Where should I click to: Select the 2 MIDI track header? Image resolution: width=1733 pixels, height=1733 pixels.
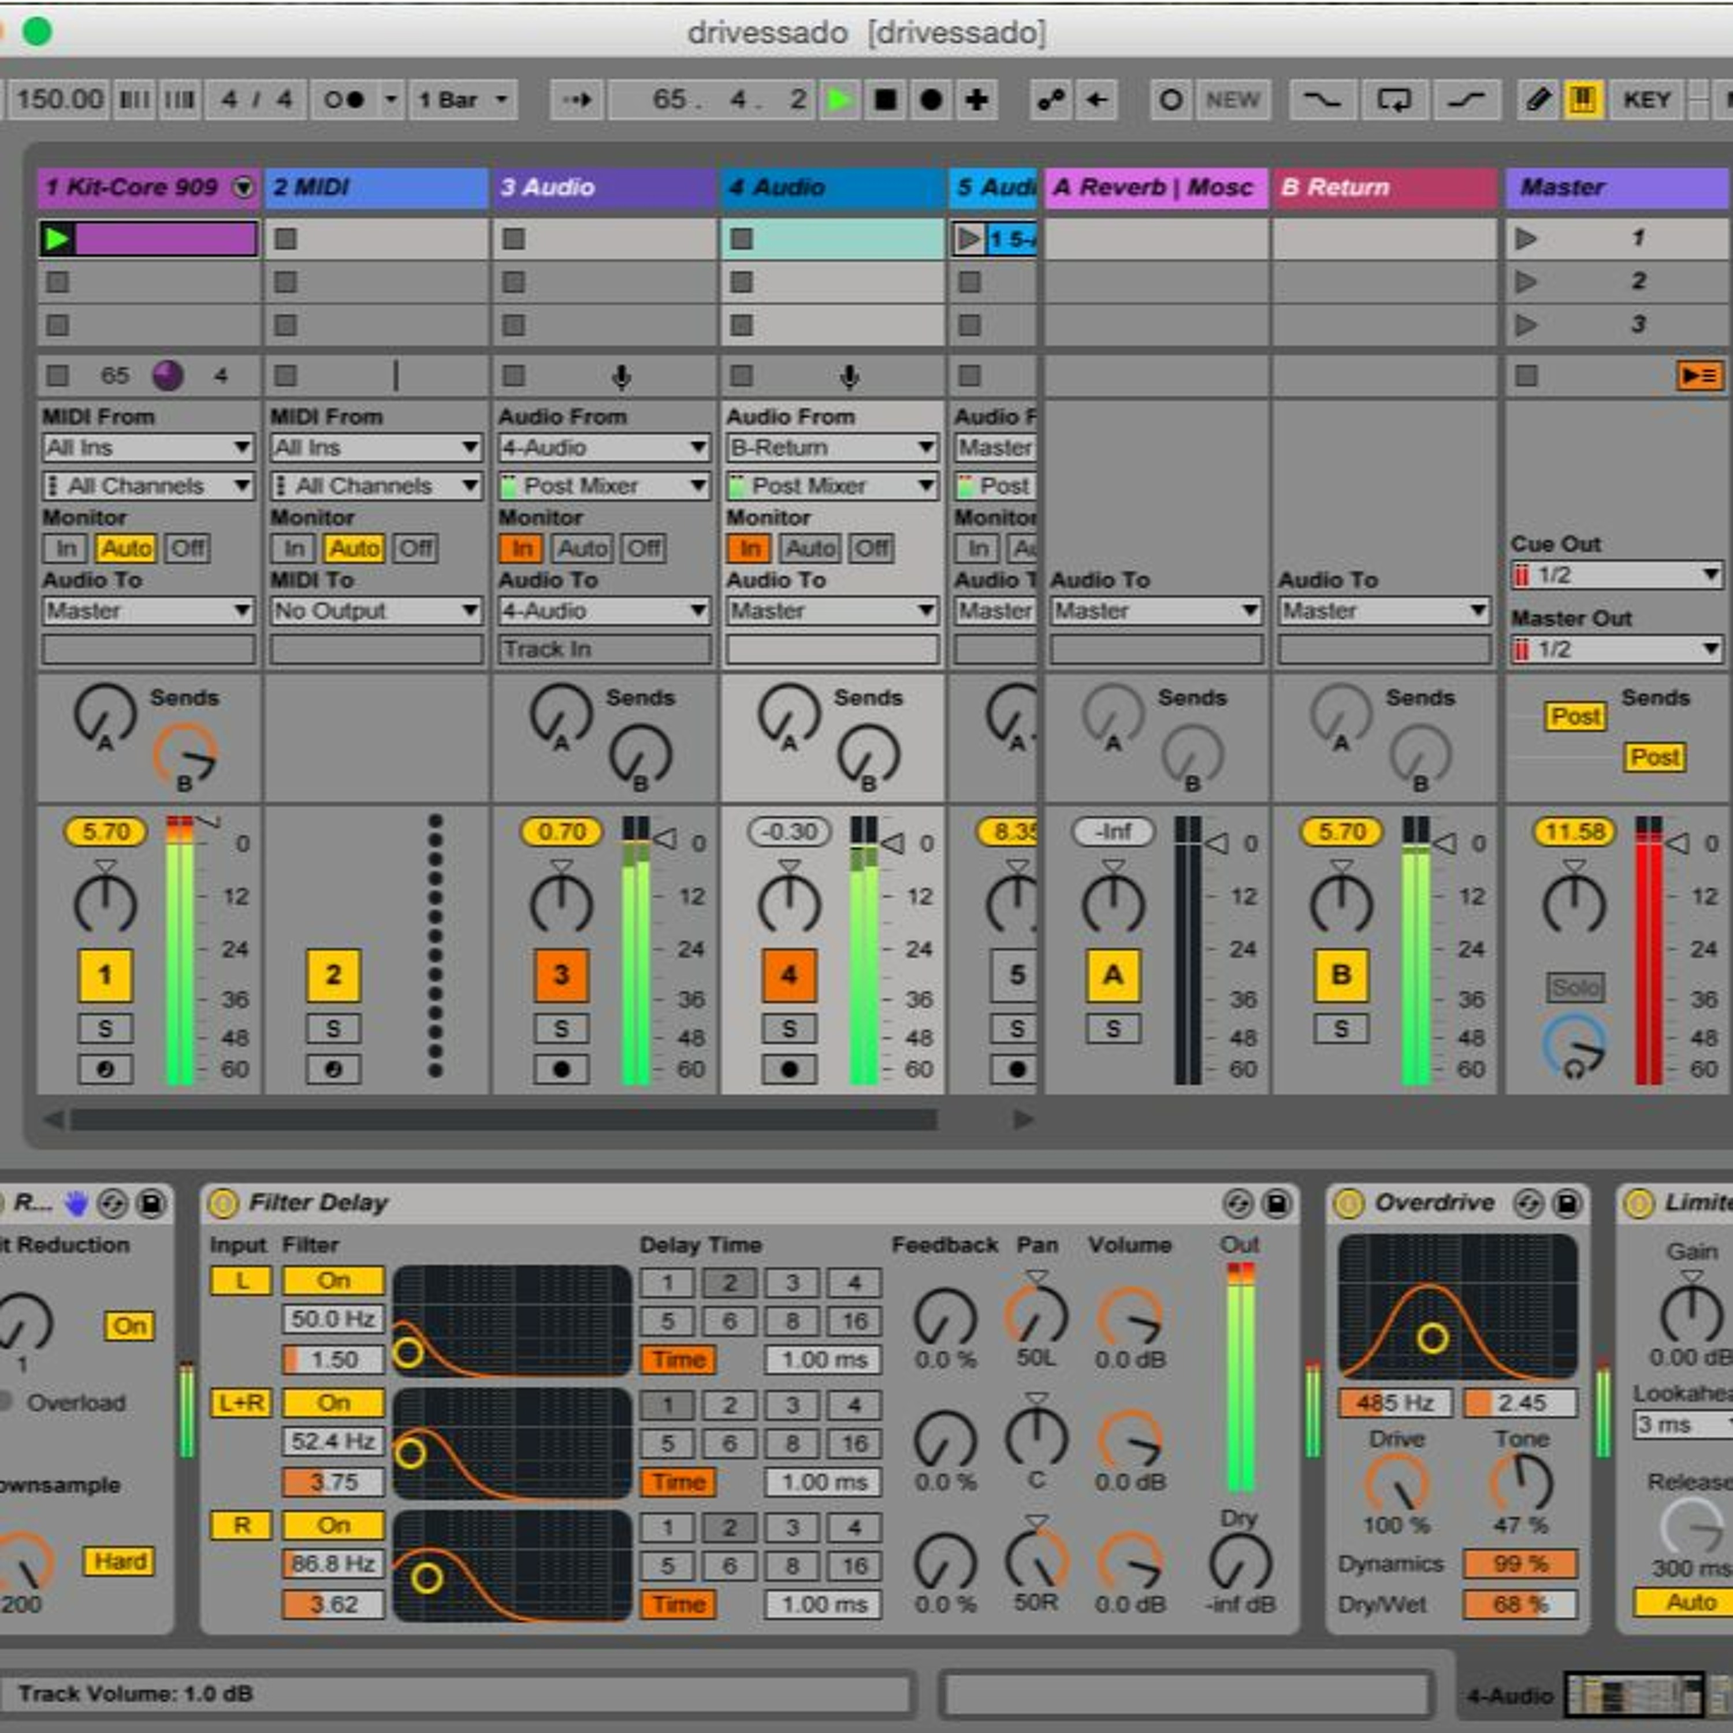coord(376,188)
